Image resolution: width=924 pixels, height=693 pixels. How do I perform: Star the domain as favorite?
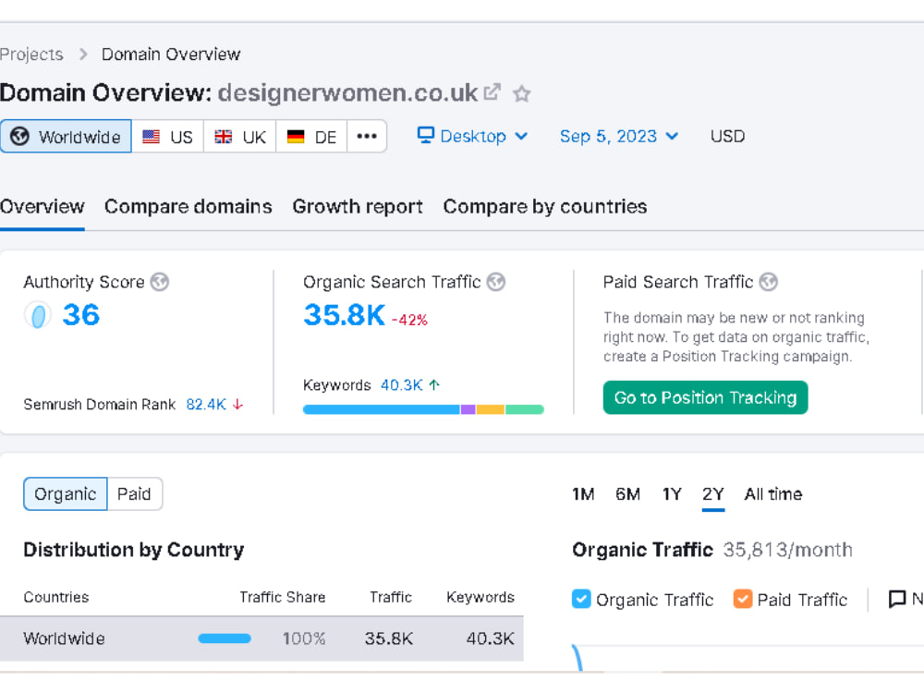(521, 93)
